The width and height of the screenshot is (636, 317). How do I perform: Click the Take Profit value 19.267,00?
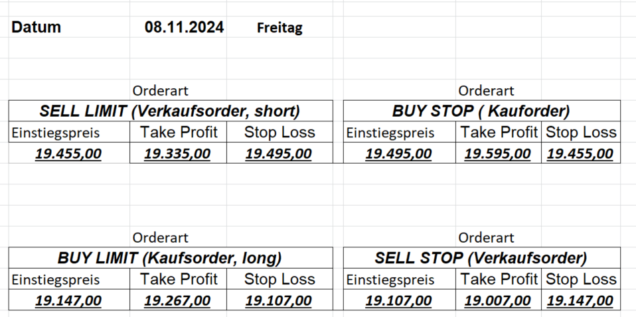[177, 301]
